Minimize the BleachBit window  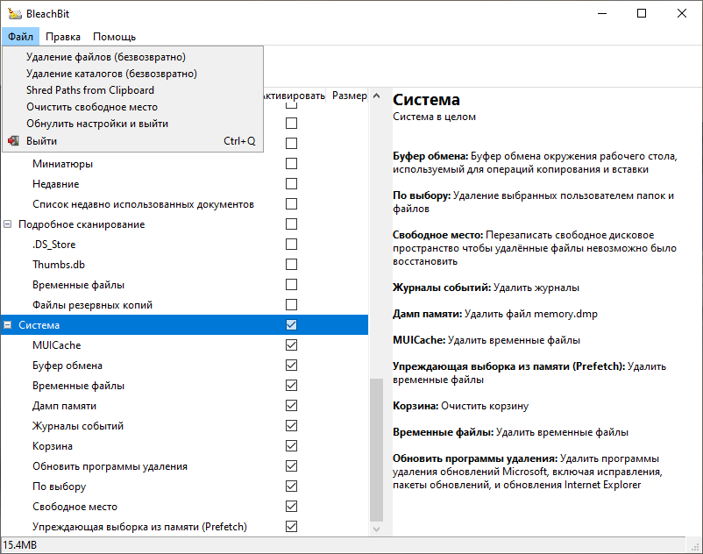point(602,13)
